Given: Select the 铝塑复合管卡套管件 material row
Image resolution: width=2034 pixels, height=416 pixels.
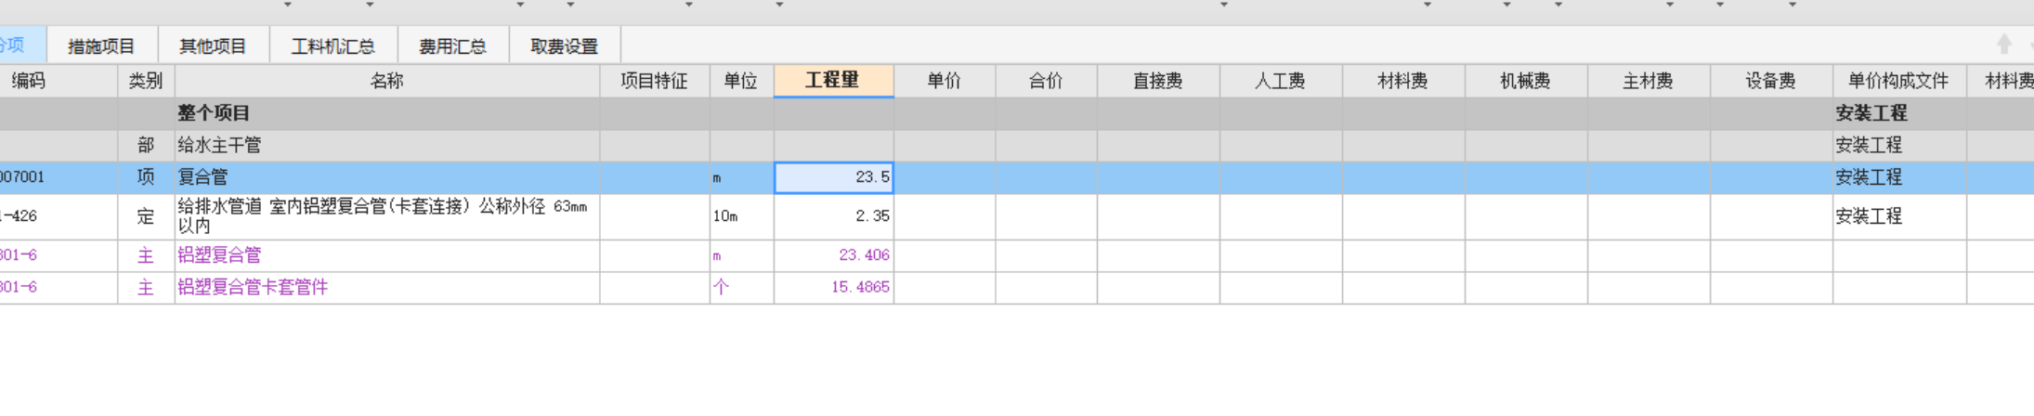Looking at the screenshot, I should tap(253, 288).
